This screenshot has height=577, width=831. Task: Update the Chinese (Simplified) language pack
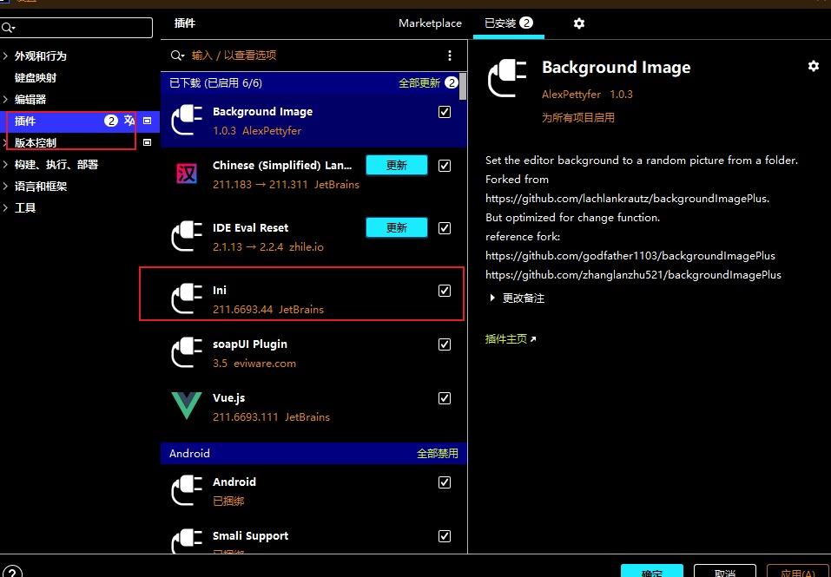click(x=397, y=165)
